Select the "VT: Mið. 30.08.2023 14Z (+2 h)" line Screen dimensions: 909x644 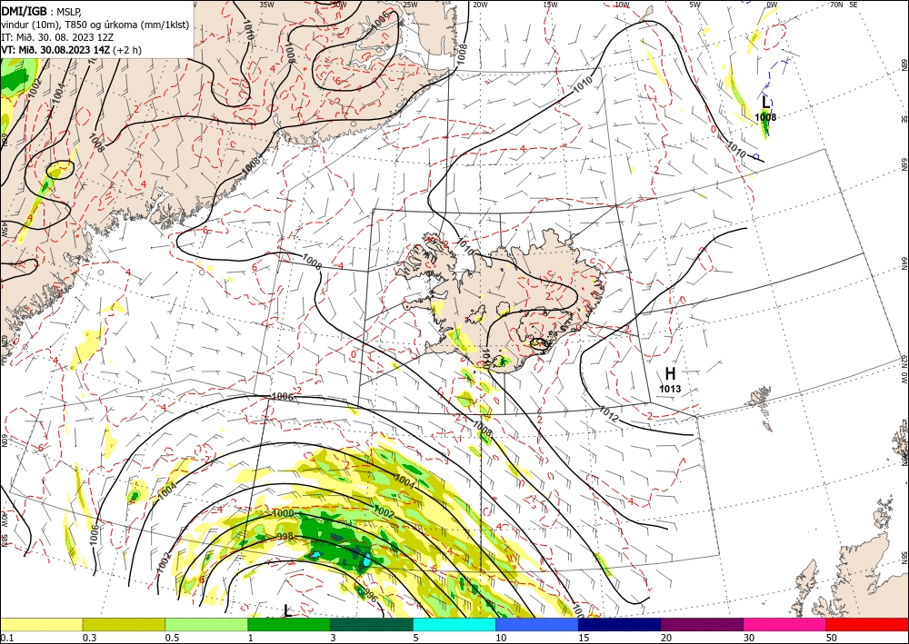point(71,50)
